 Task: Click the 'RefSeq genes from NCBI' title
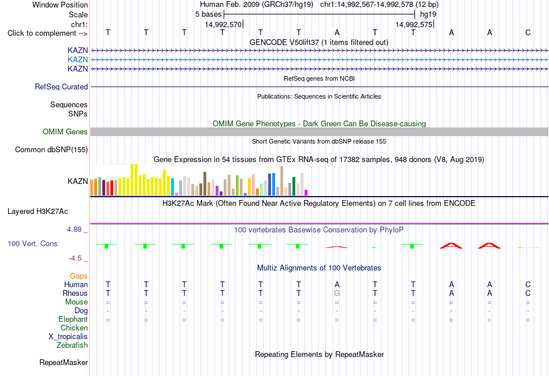point(319,78)
